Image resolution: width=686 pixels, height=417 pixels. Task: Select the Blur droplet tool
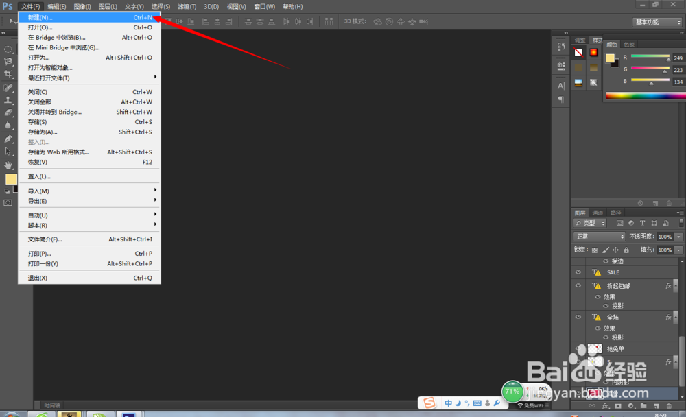tap(8, 125)
